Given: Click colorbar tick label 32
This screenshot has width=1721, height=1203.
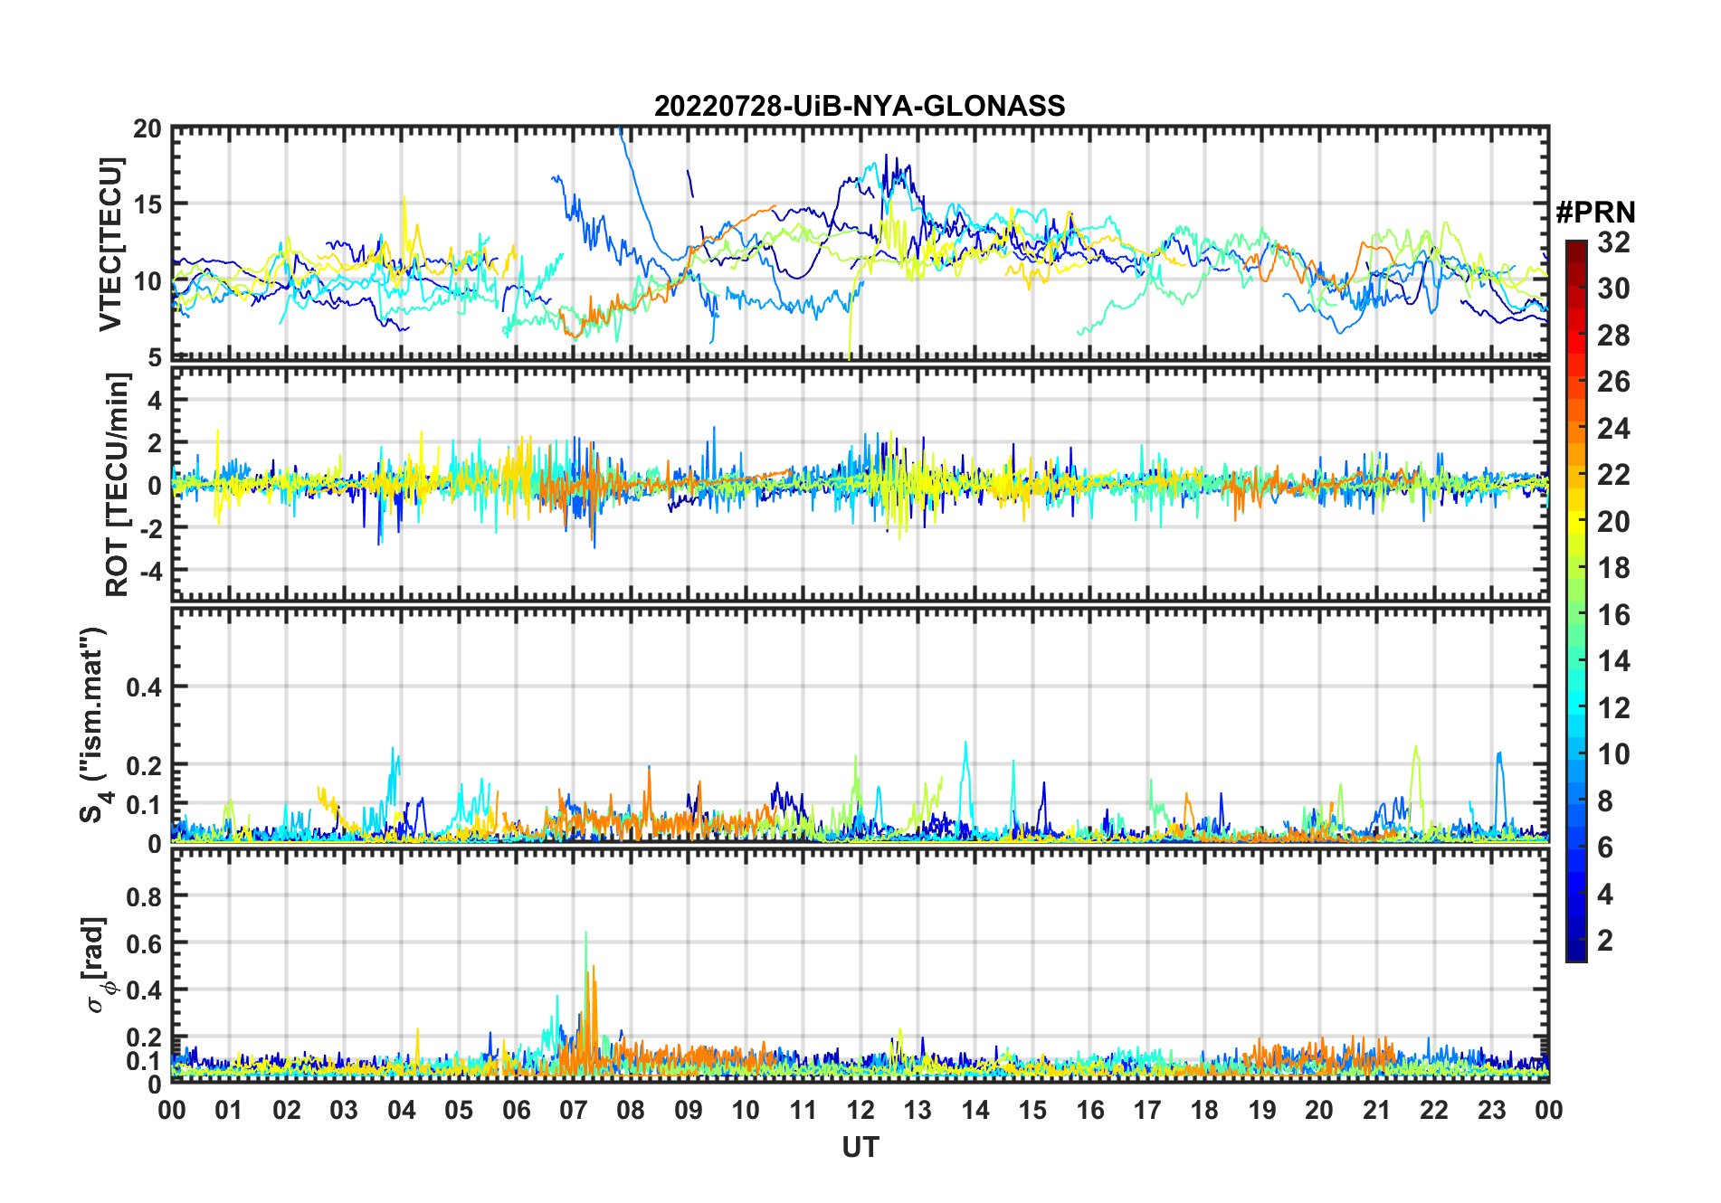Looking at the screenshot, I should [1613, 242].
